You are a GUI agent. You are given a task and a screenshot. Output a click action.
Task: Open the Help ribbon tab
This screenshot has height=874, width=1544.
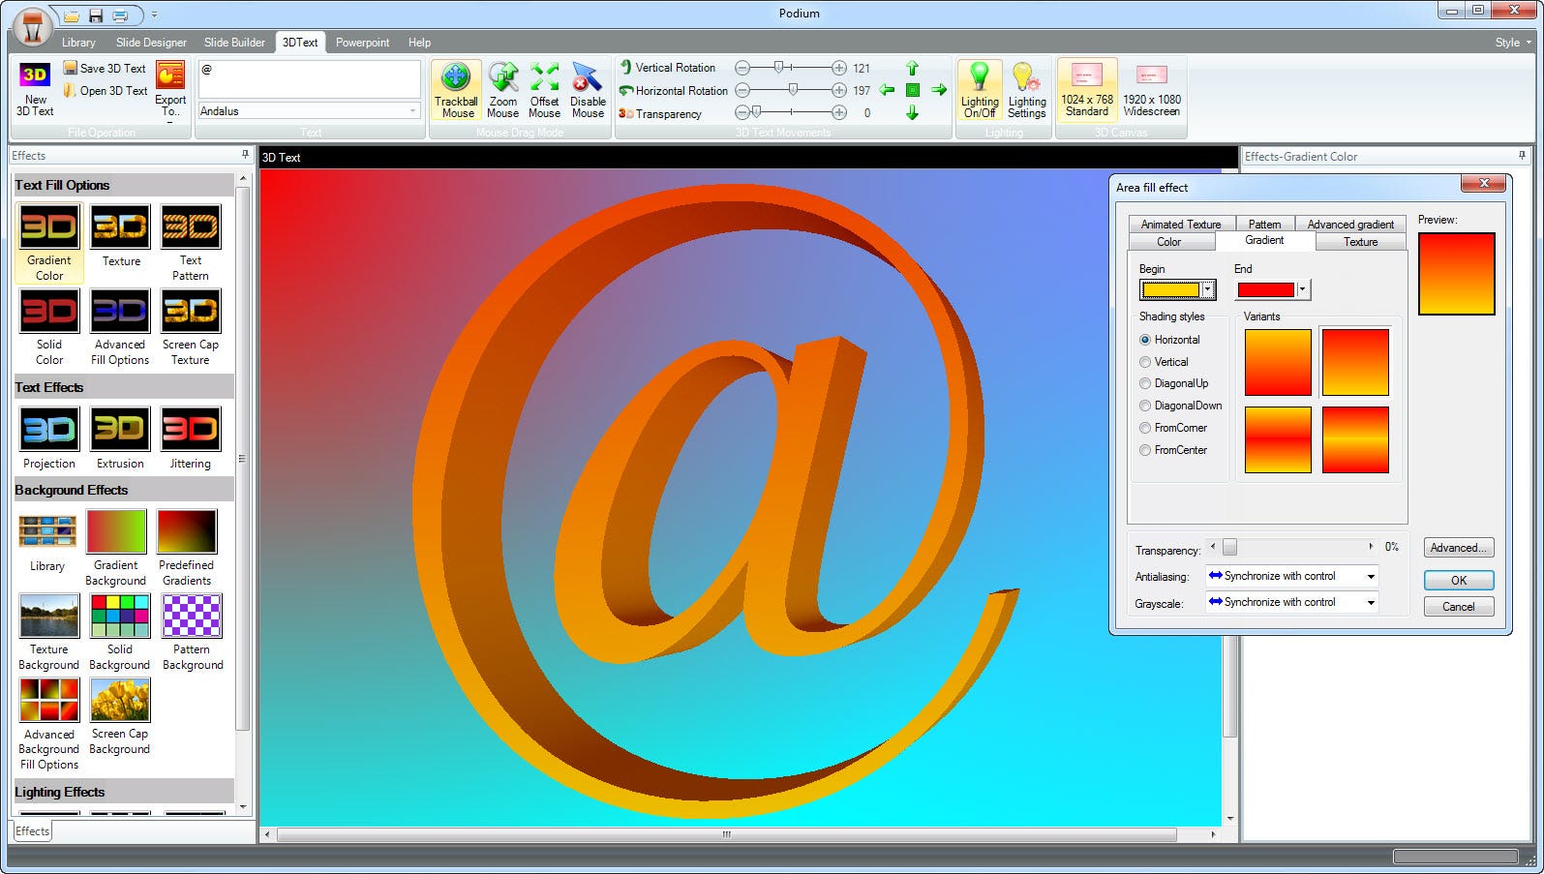[419, 43]
